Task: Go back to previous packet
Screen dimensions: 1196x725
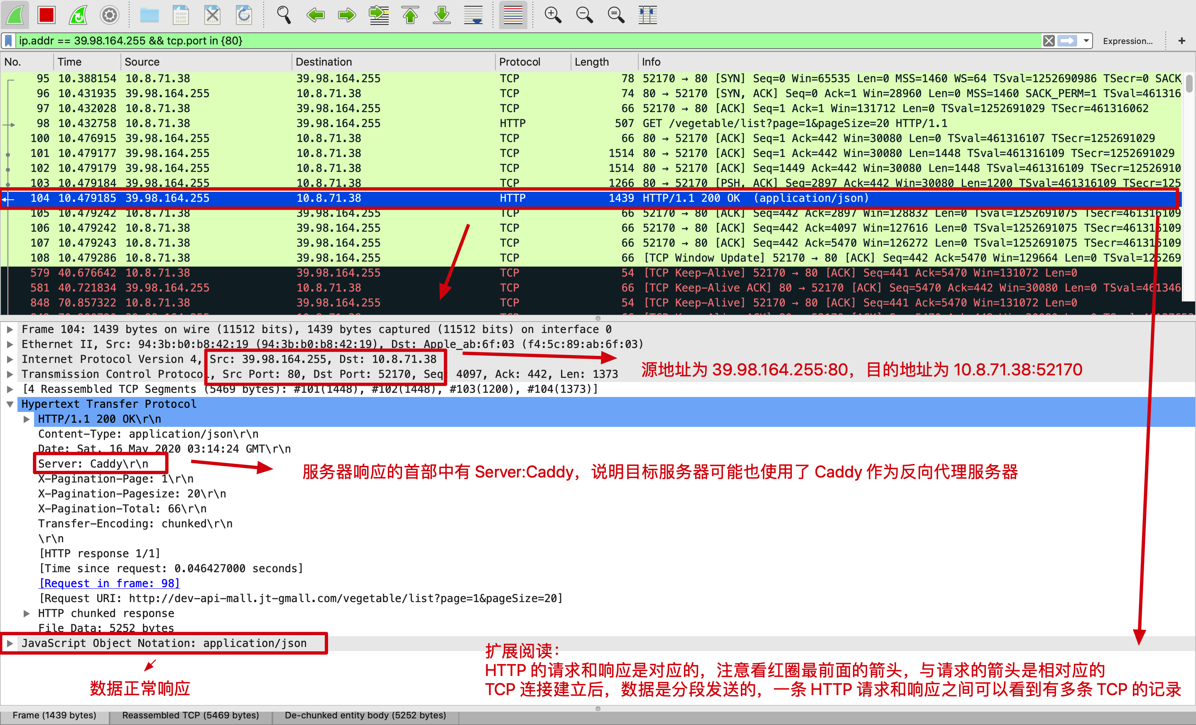Action: [316, 15]
